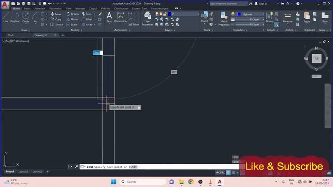Close the Drawing1 file tab
Viewport: 333px width, 187px height.
(55, 35)
